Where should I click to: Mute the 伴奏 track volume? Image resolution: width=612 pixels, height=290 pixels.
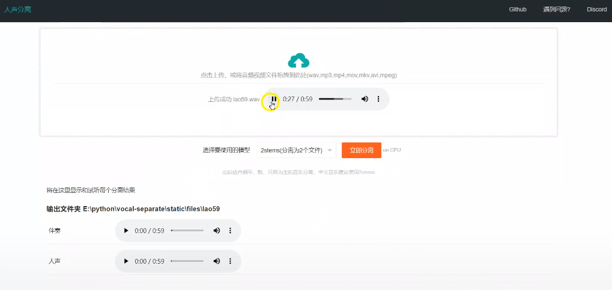pyautogui.click(x=217, y=231)
